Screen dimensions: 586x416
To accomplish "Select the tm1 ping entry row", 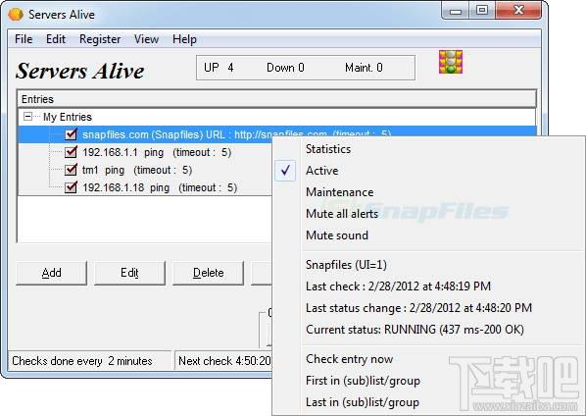I will tap(137, 170).
